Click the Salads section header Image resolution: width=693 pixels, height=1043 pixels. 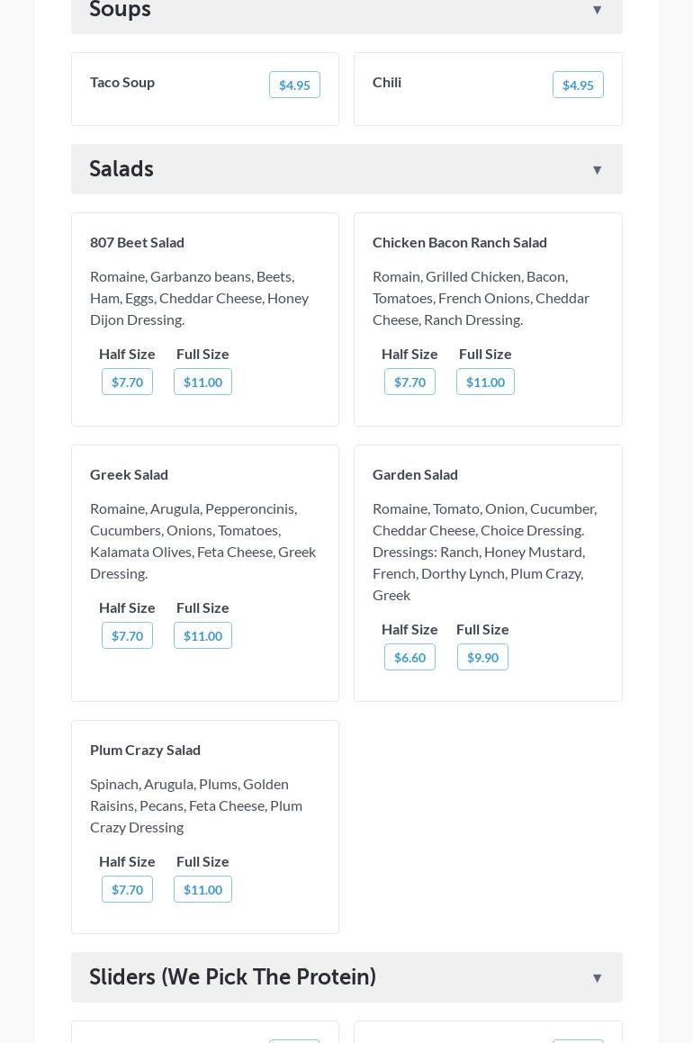tap(121, 169)
